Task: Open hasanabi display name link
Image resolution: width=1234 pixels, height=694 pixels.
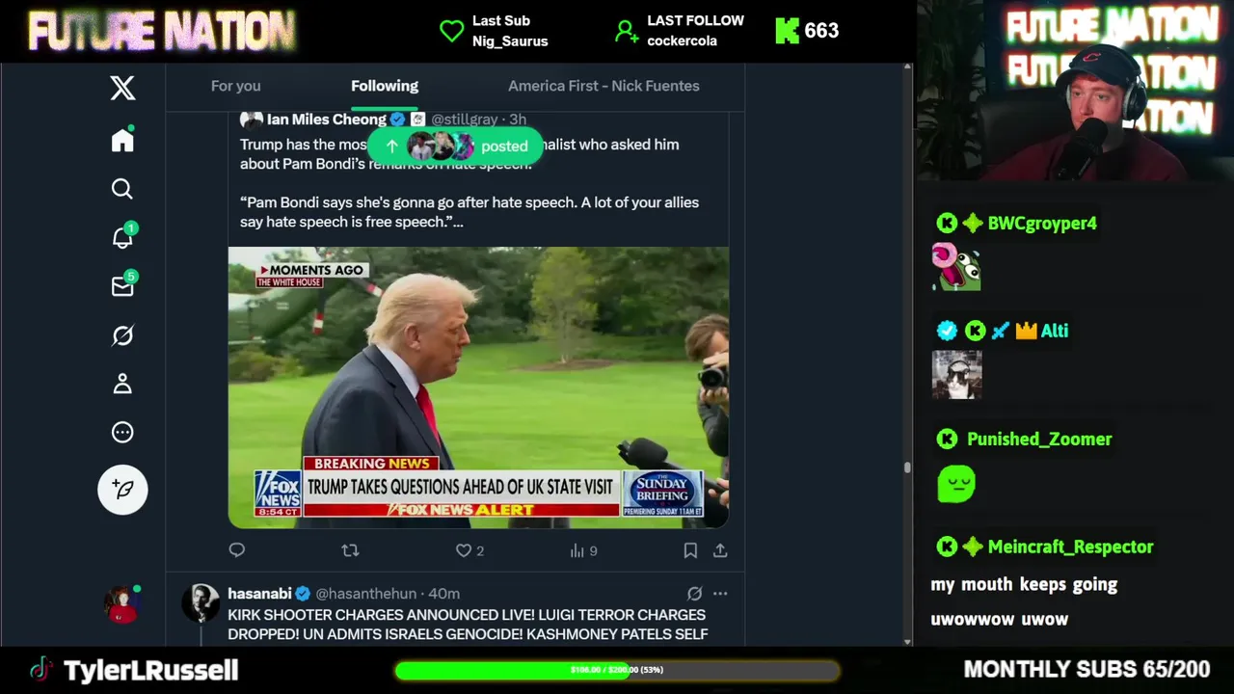Action: click(x=259, y=594)
